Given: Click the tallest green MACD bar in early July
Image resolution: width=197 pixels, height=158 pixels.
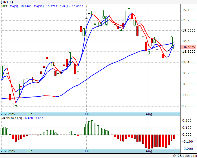Looking at the screenshot, I should (92, 128).
